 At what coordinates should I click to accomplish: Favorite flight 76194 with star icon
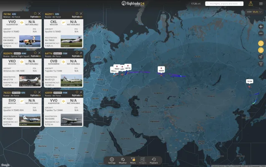[35, 13]
